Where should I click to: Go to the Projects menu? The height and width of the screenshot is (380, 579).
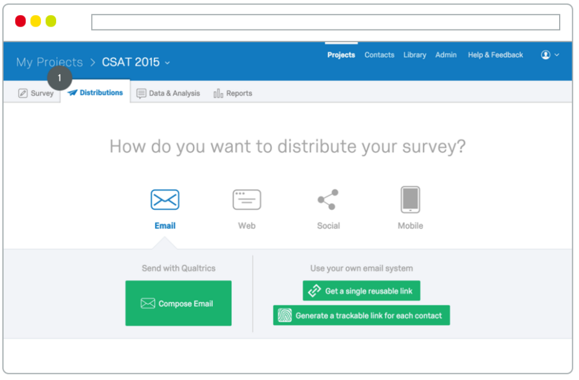(x=341, y=55)
